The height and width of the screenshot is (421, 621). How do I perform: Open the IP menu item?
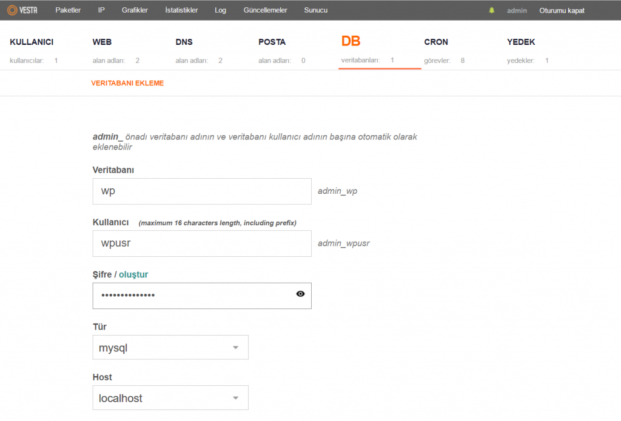click(x=101, y=10)
